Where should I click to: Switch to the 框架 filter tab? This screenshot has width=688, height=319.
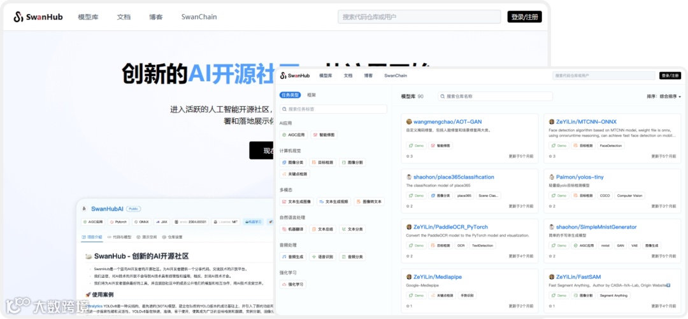pos(312,95)
